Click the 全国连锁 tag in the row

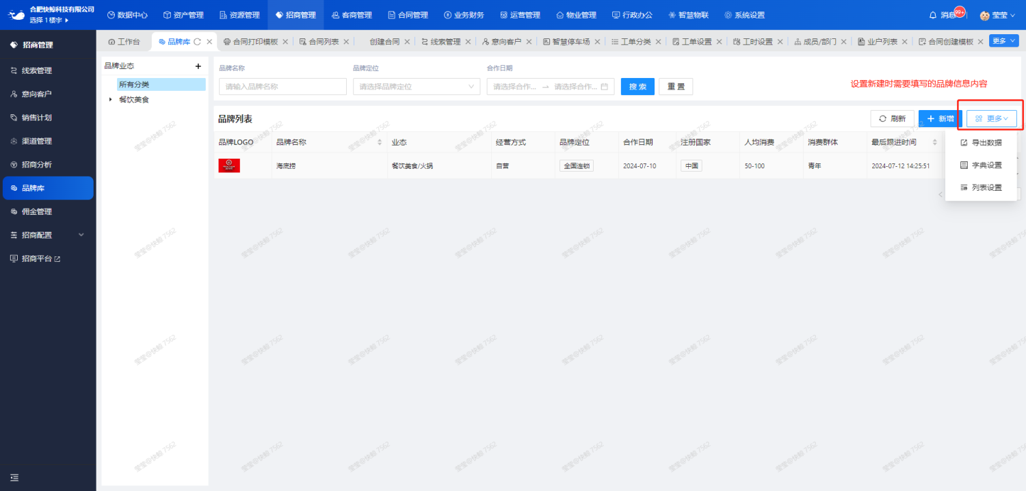tap(577, 165)
